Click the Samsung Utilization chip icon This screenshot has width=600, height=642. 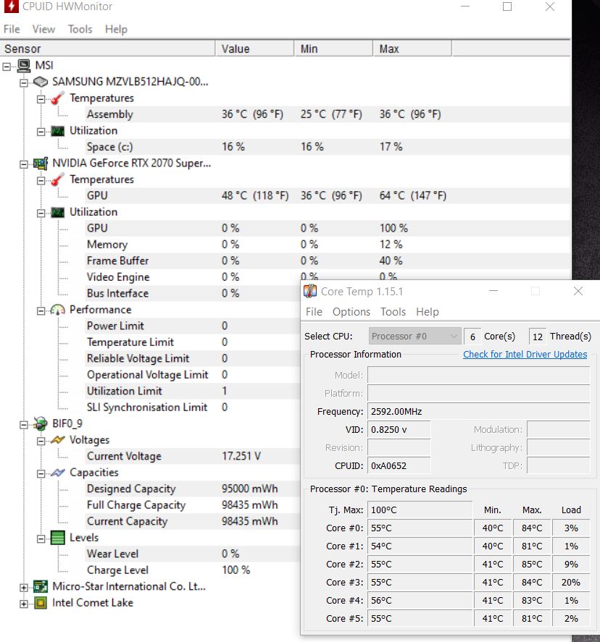point(58,131)
